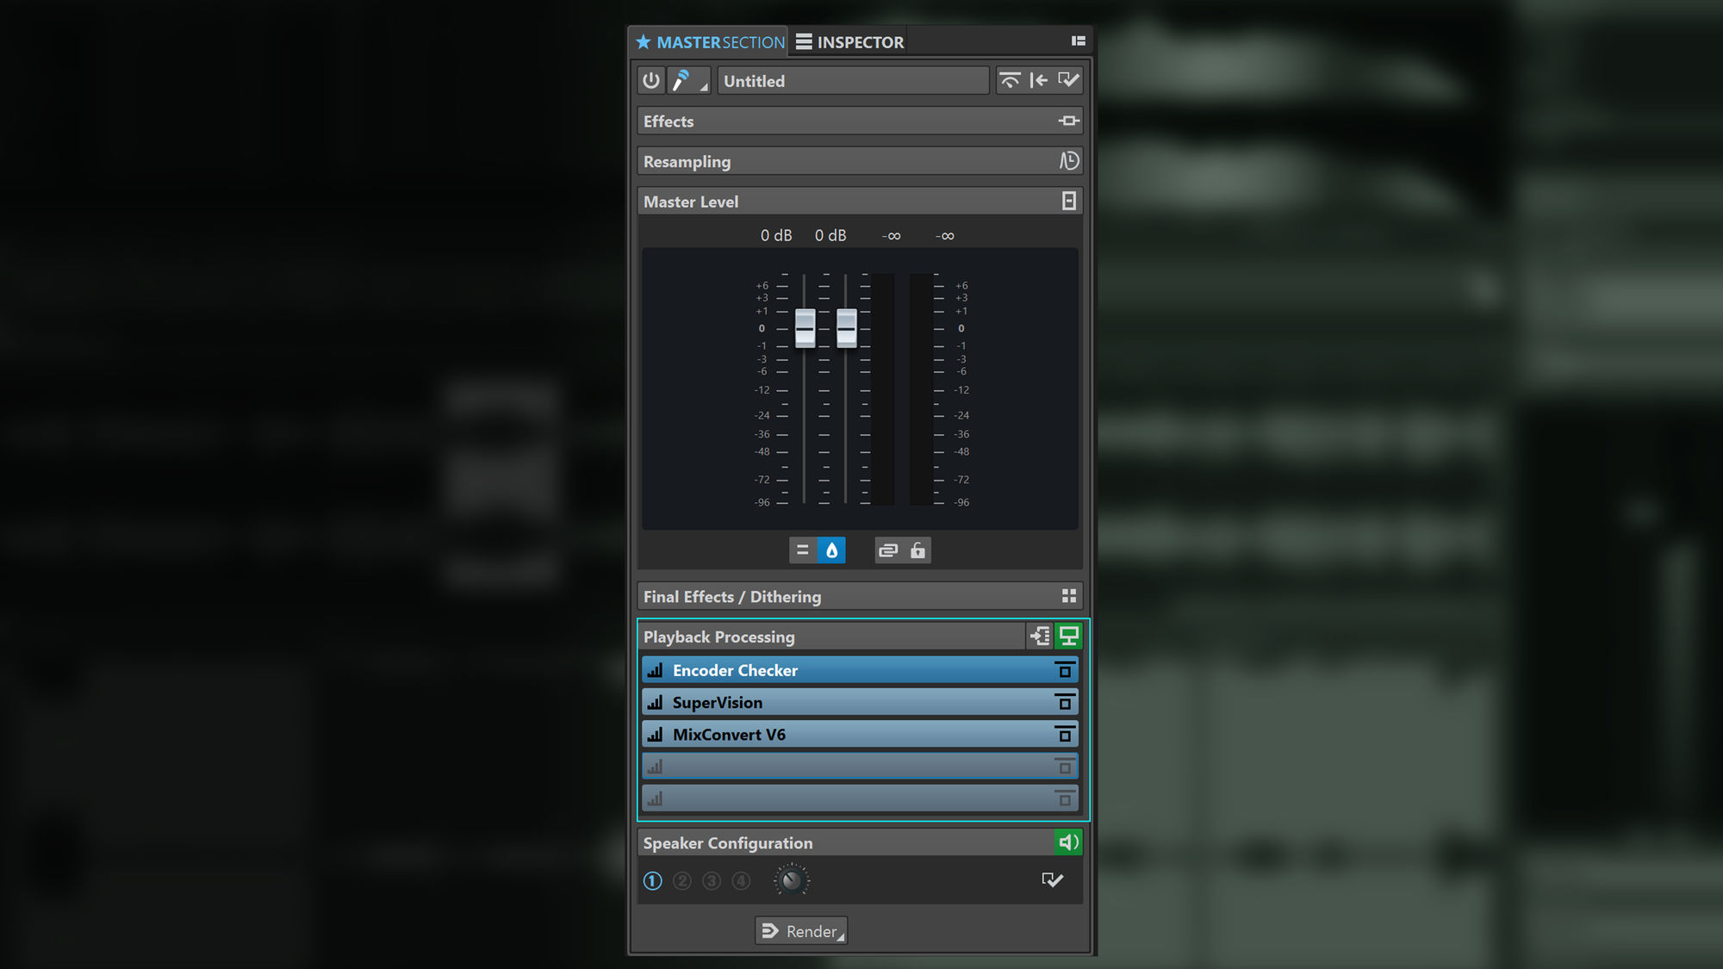Select speaker configuration 2
The height and width of the screenshot is (969, 1723).
point(681,880)
